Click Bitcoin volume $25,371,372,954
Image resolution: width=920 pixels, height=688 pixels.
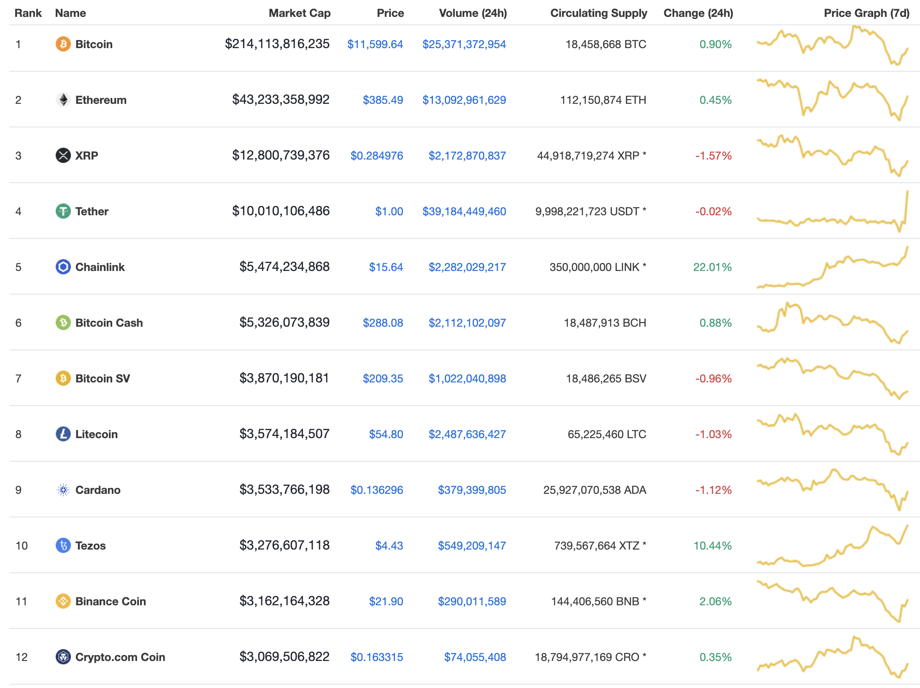point(464,44)
